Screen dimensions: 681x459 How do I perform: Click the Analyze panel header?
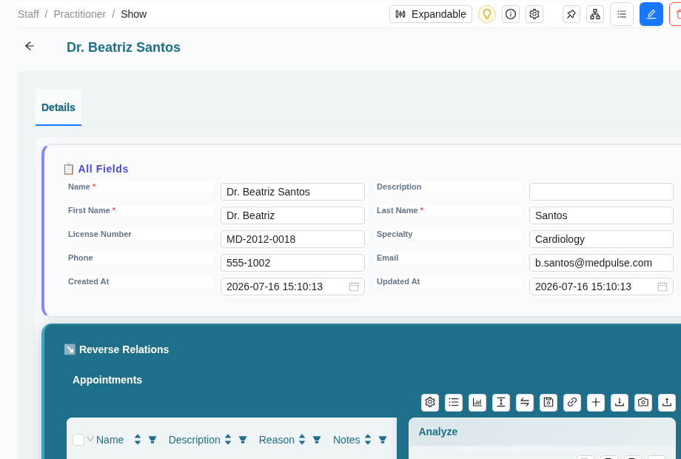(542, 432)
